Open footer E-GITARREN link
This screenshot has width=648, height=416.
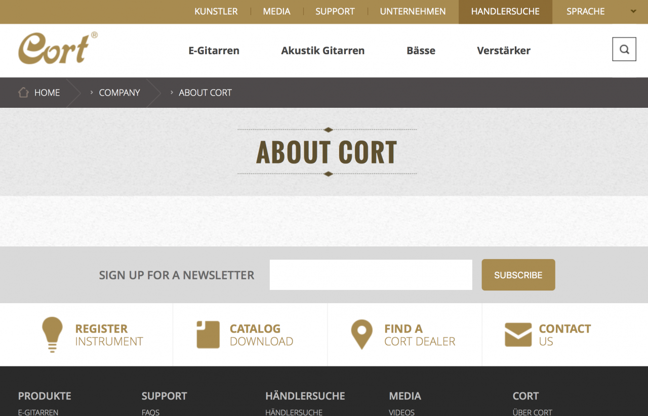pyautogui.click(x=38, y=412)
